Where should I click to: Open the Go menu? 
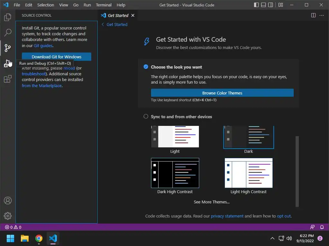[76, 5]
